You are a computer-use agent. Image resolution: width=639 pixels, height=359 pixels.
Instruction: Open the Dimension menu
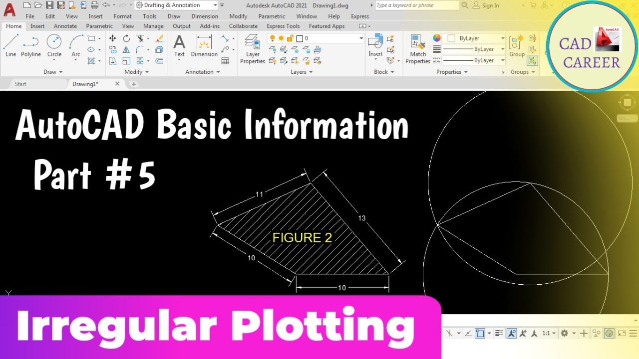pos(205,16)
